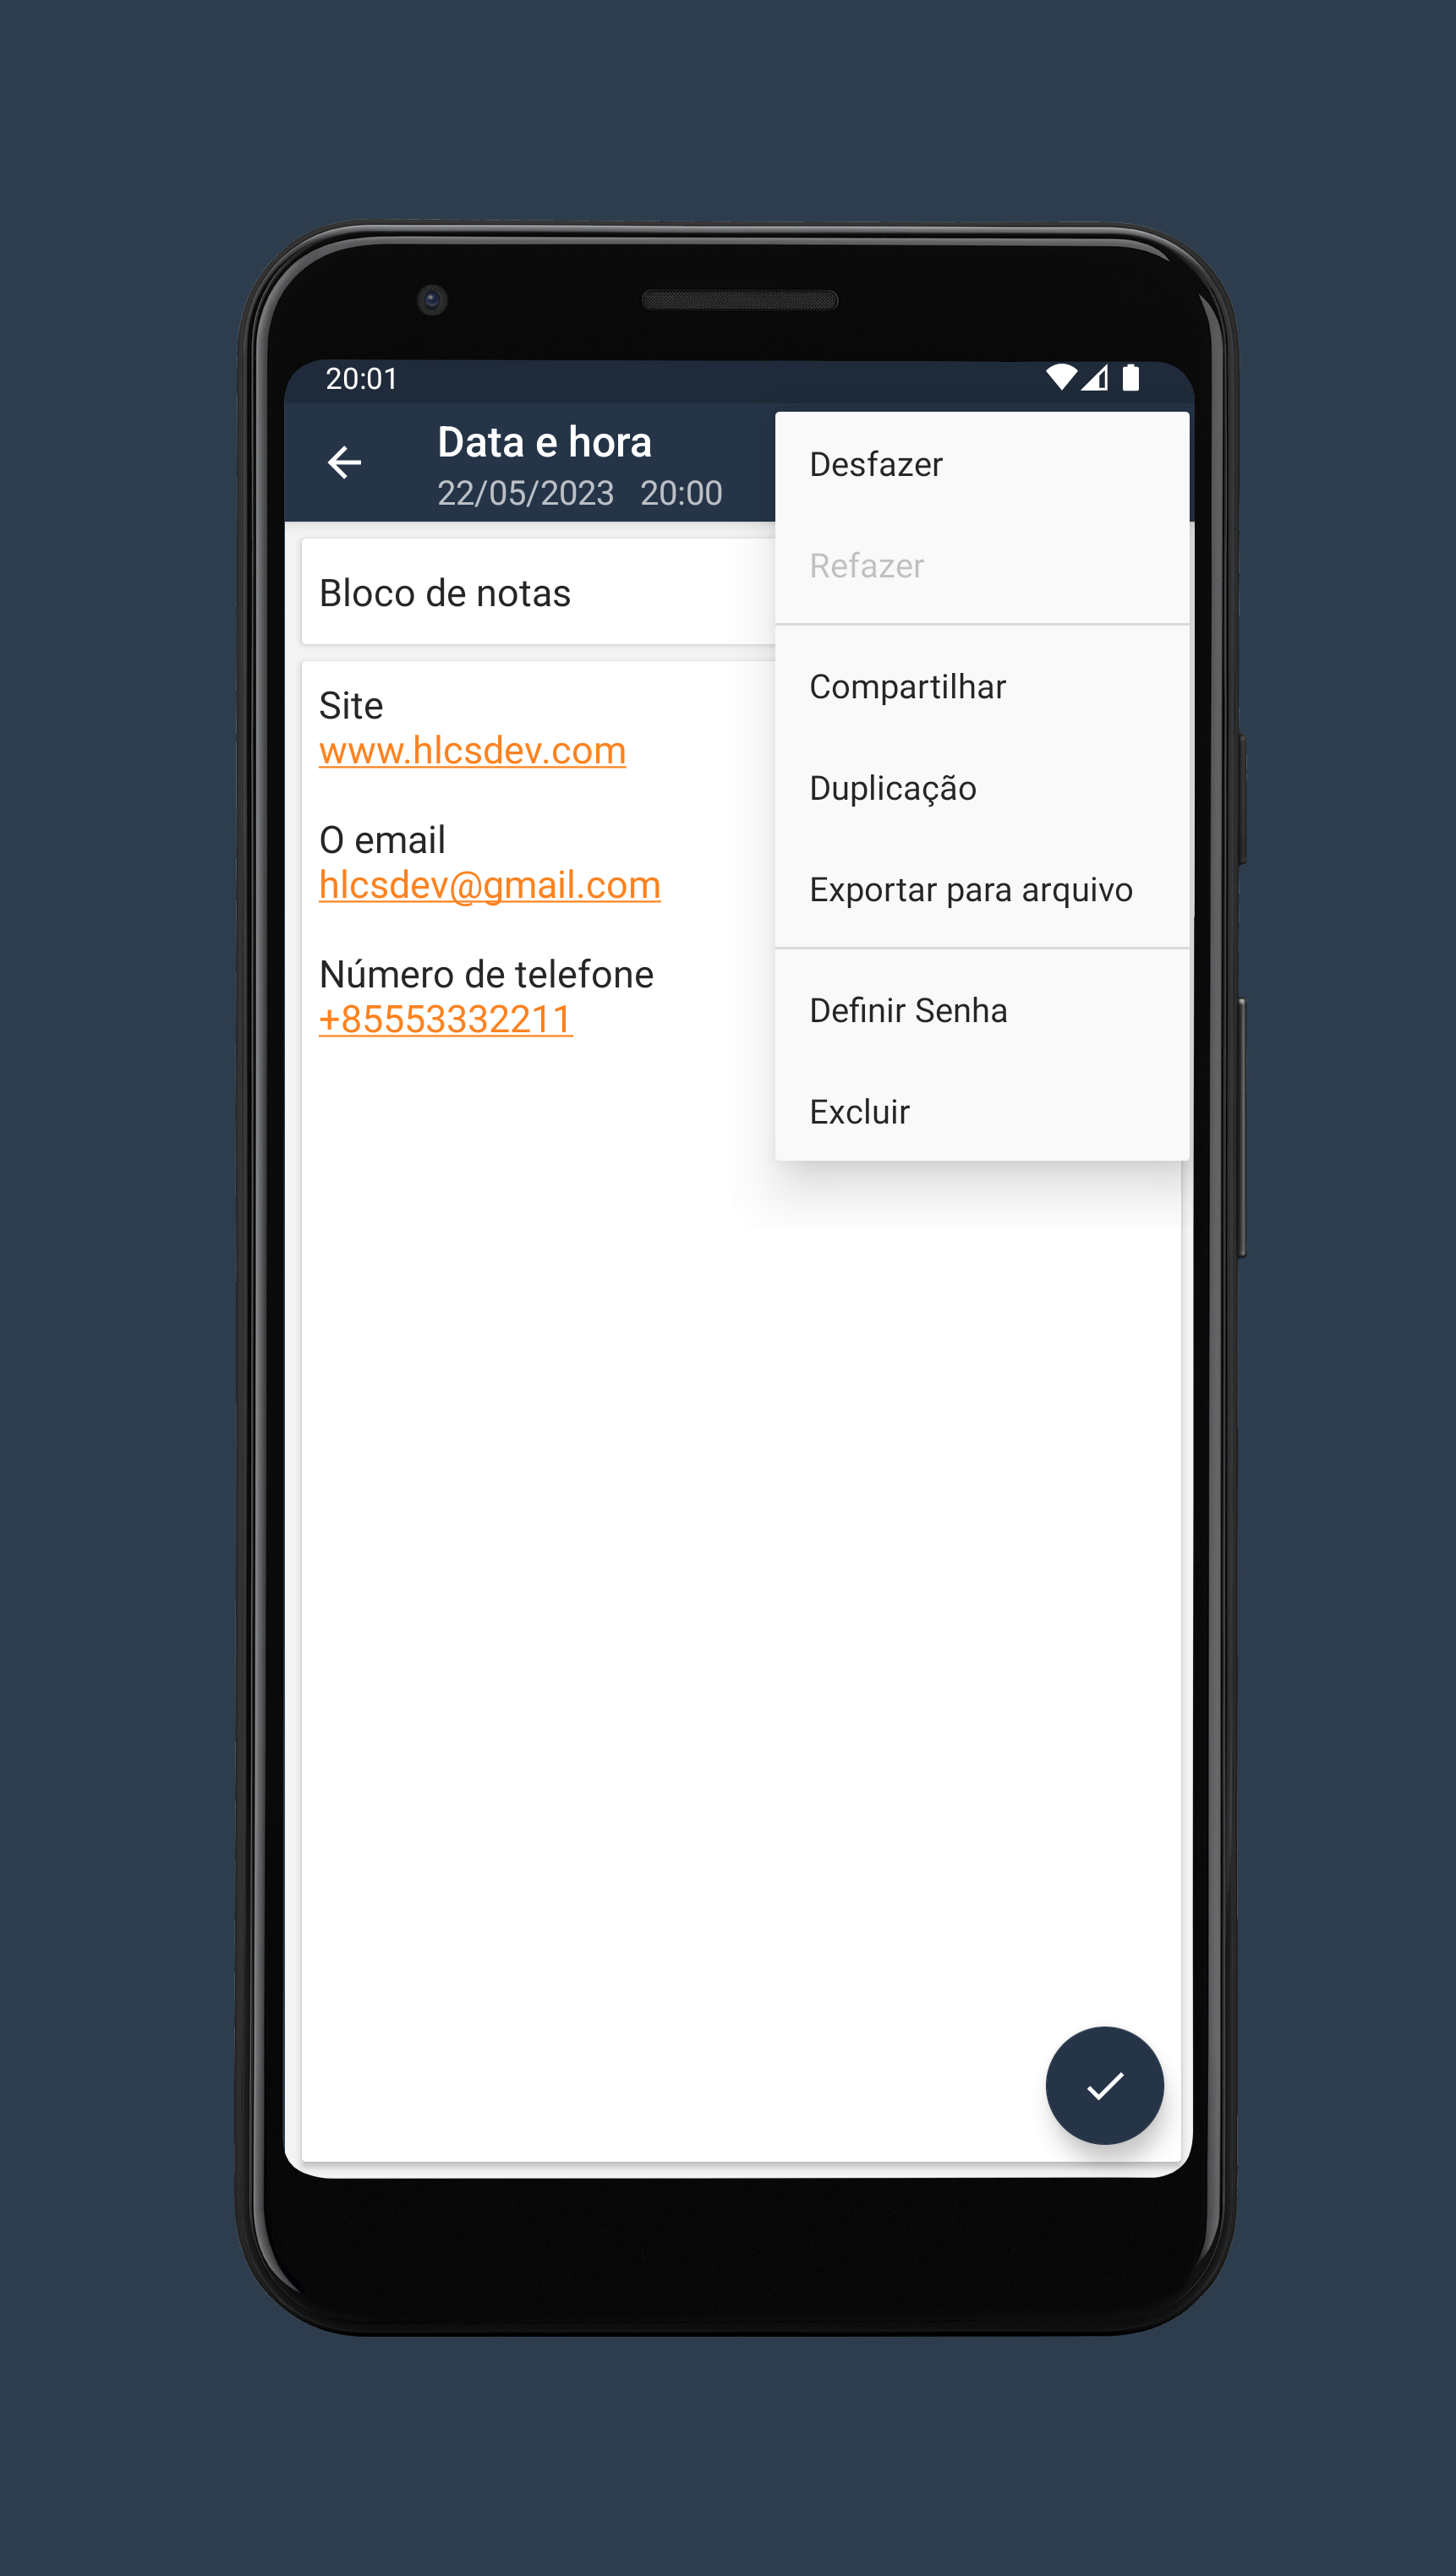Open the hlcsdev@gmail.com email link
Screen dimensions: 1456x2576
tap(489, 886)
